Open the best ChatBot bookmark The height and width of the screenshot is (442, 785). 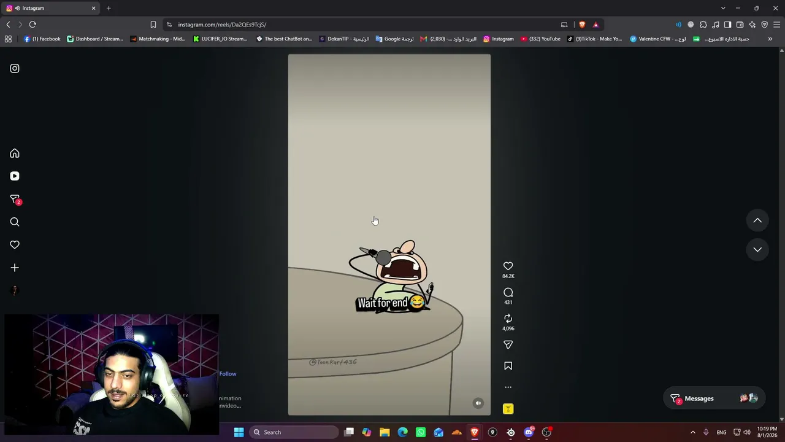tap(284, 39)
